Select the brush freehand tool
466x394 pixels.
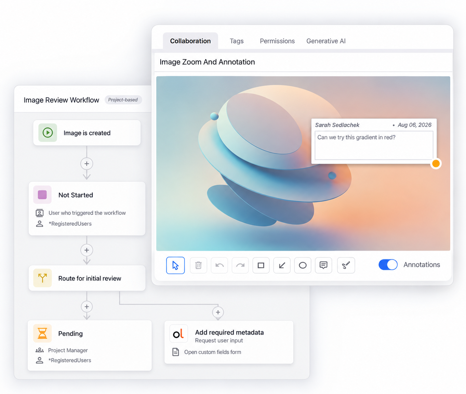[x=346, y=265]
